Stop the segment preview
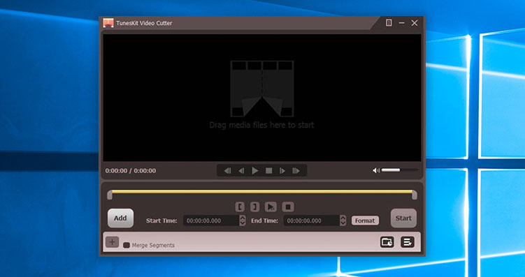Screen dimensions: 525x277 (x=287, y=207)
